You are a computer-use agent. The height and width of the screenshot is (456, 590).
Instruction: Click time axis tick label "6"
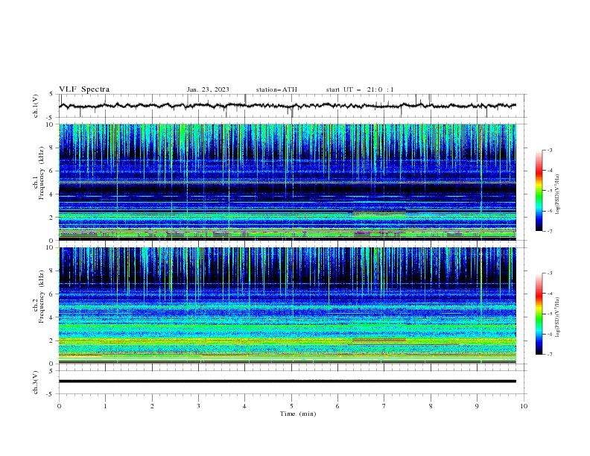337,406
